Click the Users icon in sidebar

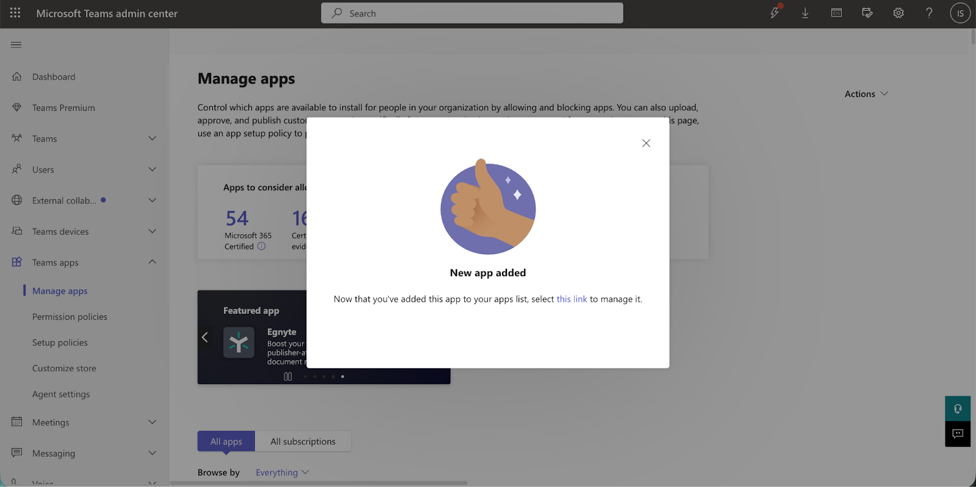coord(17,169)
